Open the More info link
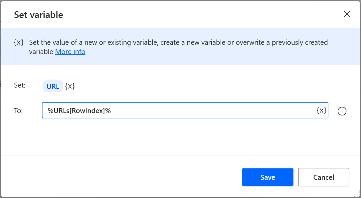Screen dimensions: 361x198 (70, 52)
